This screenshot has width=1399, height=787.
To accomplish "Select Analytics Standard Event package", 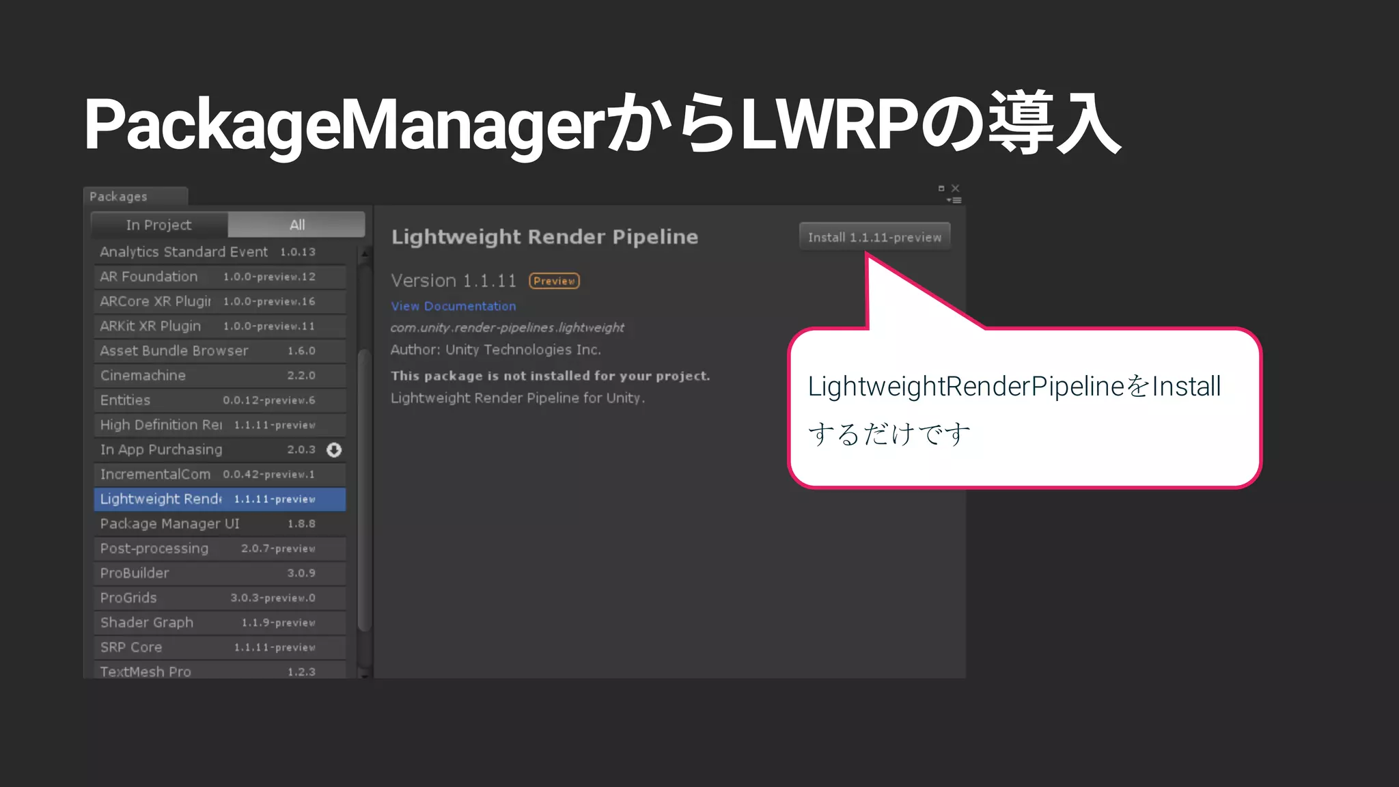I will pos(219,252).
